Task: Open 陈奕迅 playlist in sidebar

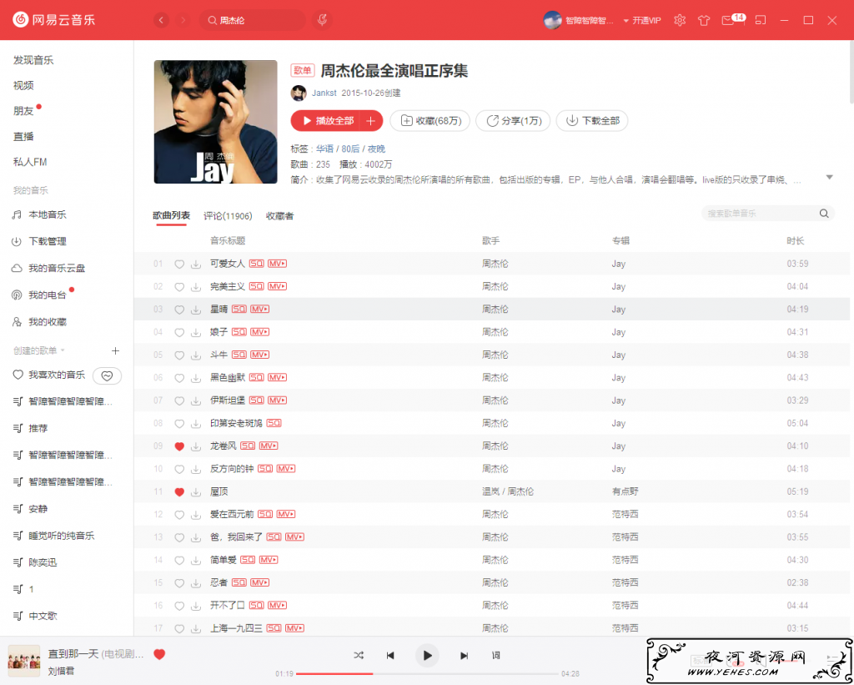Action: pyautogui.click(x=43, y=562)
